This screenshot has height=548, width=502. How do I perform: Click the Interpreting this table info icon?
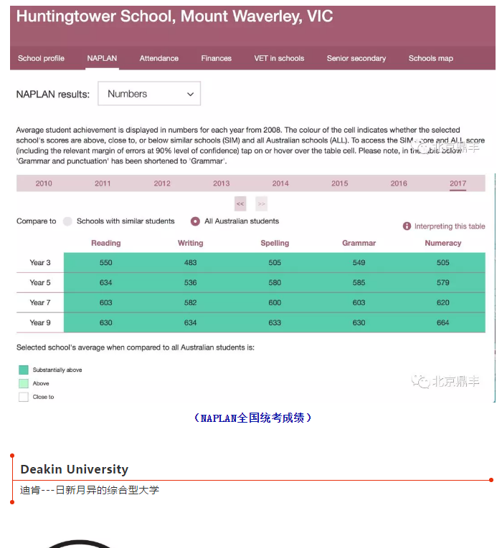[407, 226]
